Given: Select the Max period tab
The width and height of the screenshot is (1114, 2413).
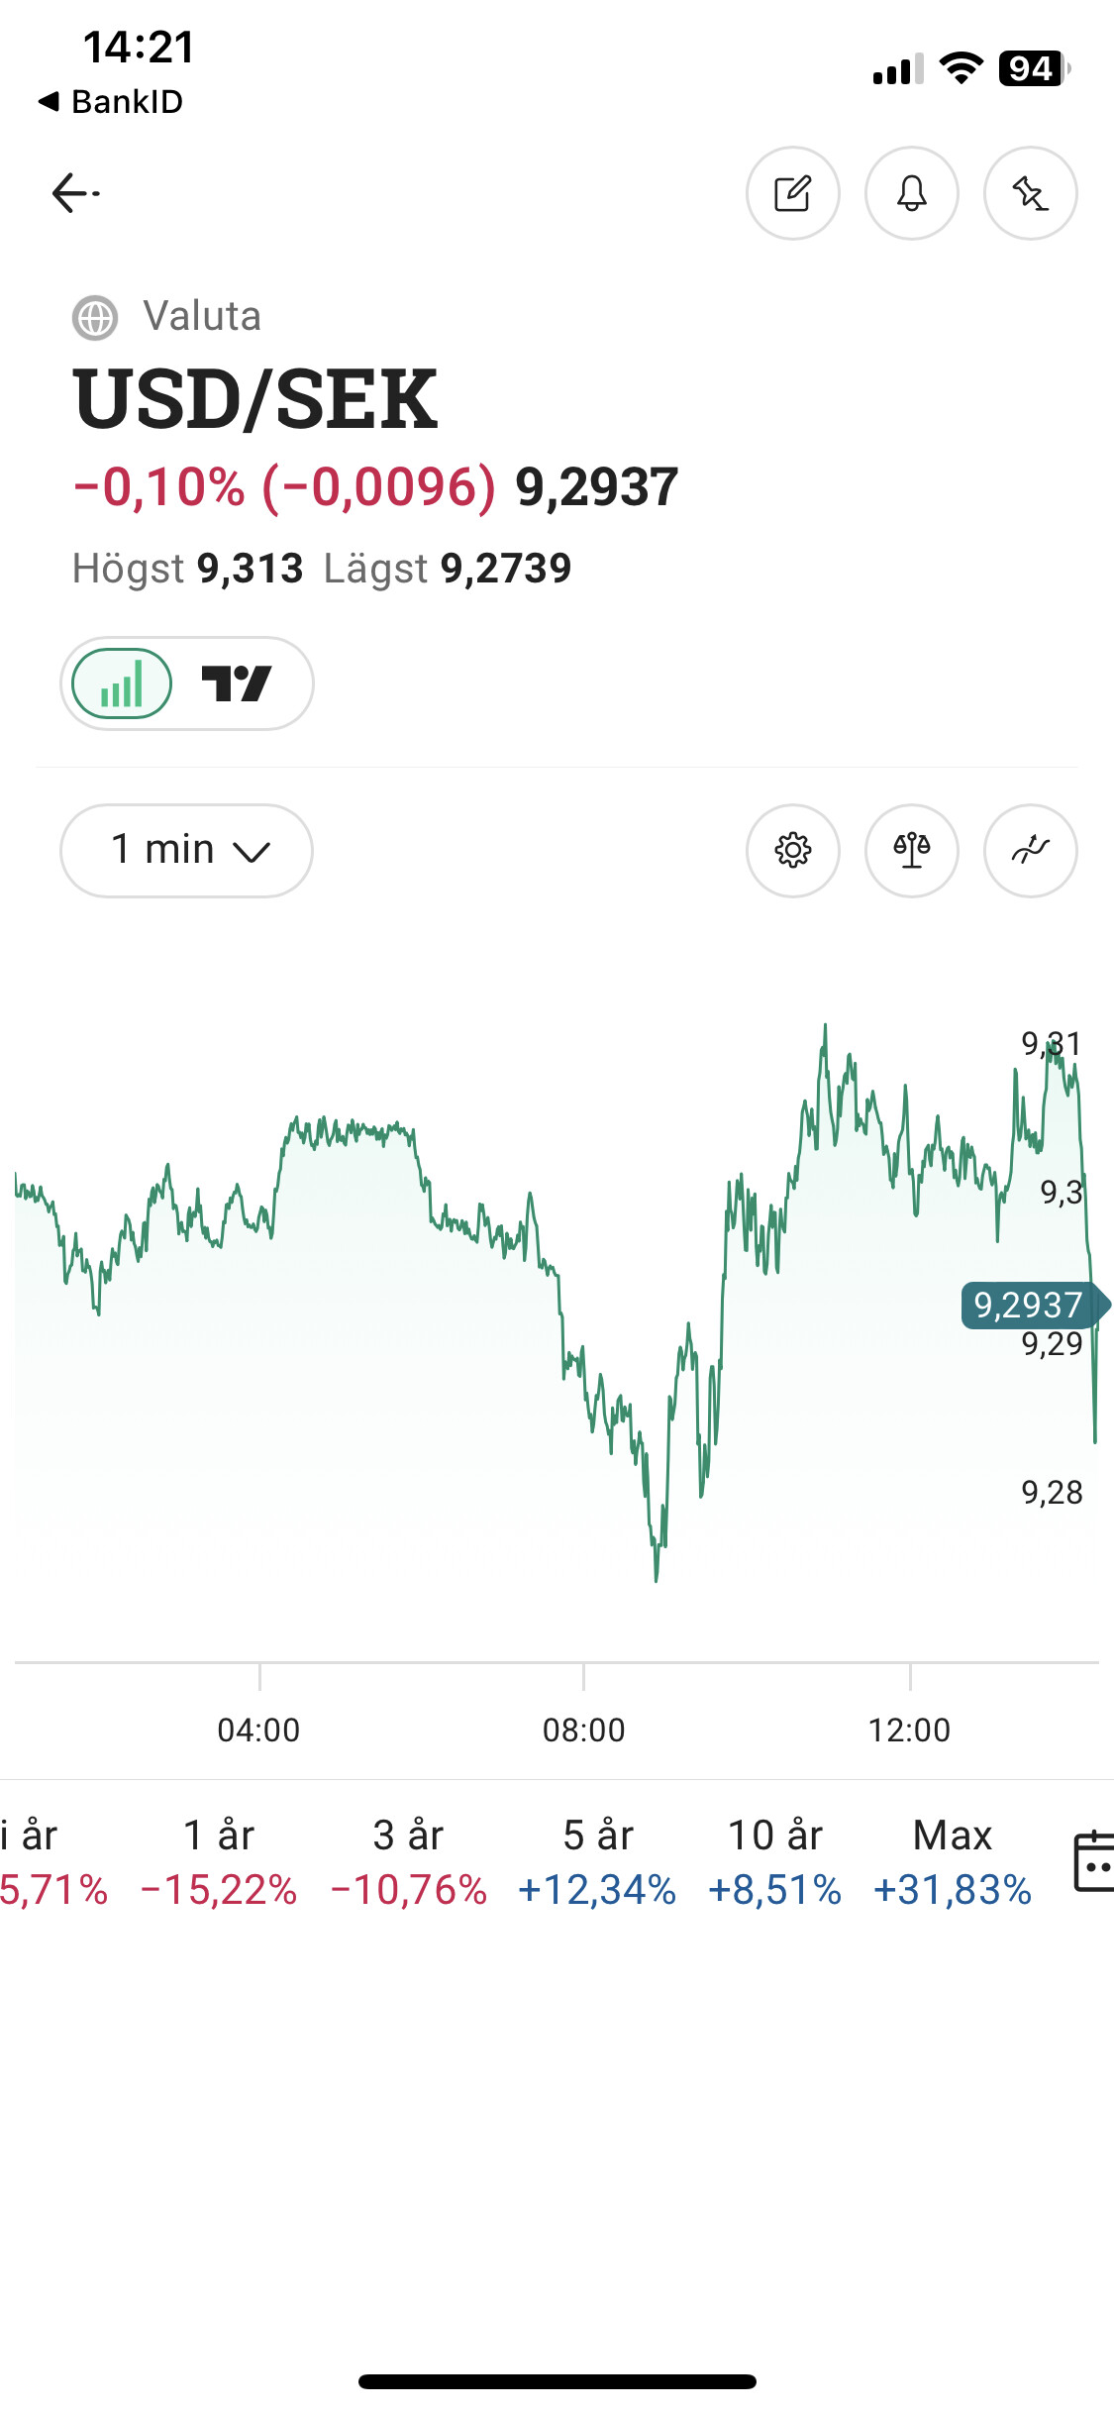Looking at the screenshot, I should coord(953,1862).
